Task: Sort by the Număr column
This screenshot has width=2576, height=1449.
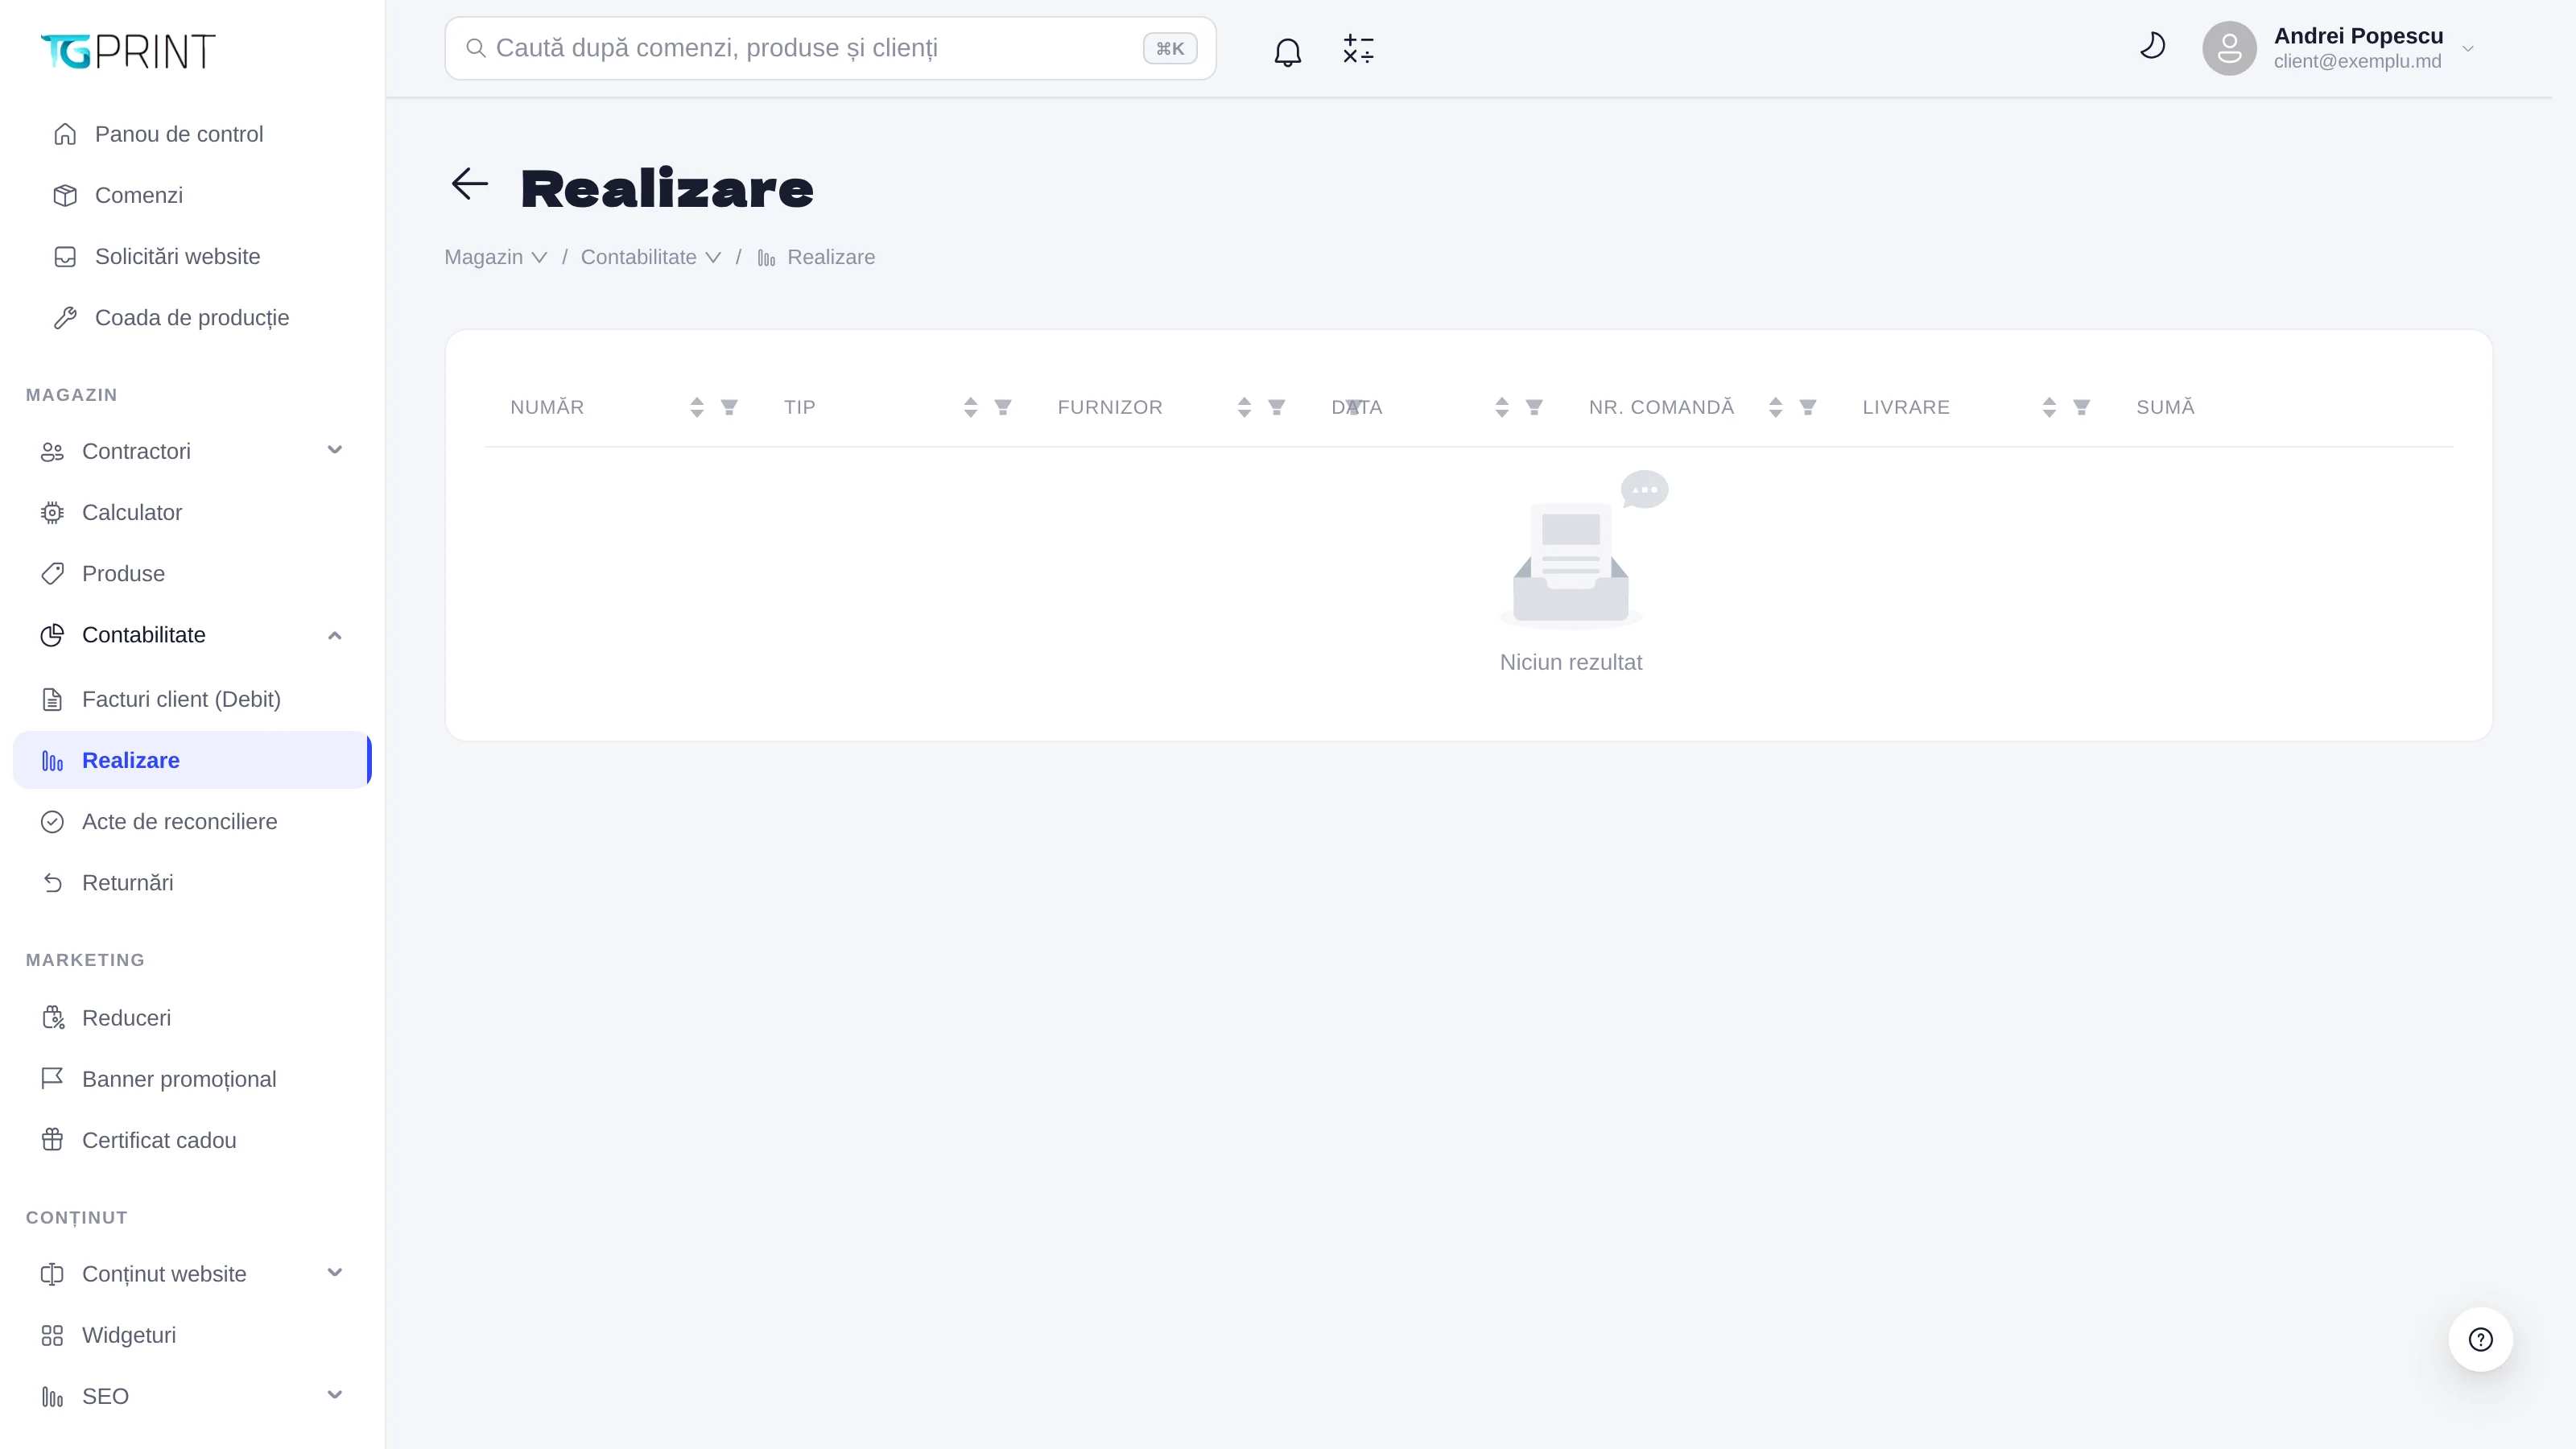Action: 696,407
